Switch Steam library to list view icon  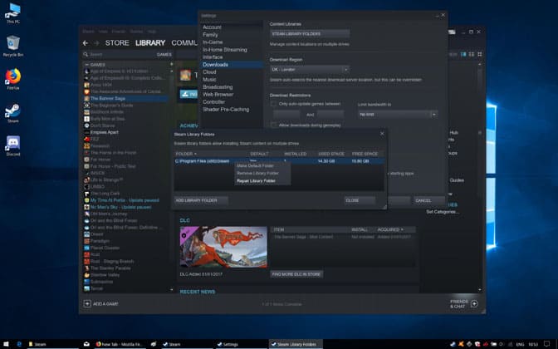click(x=472, y=54)
